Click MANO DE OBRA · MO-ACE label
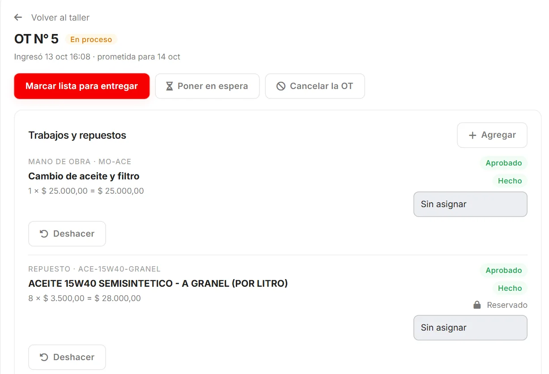This screenshot has height=374, width=549. click(80, 161)
